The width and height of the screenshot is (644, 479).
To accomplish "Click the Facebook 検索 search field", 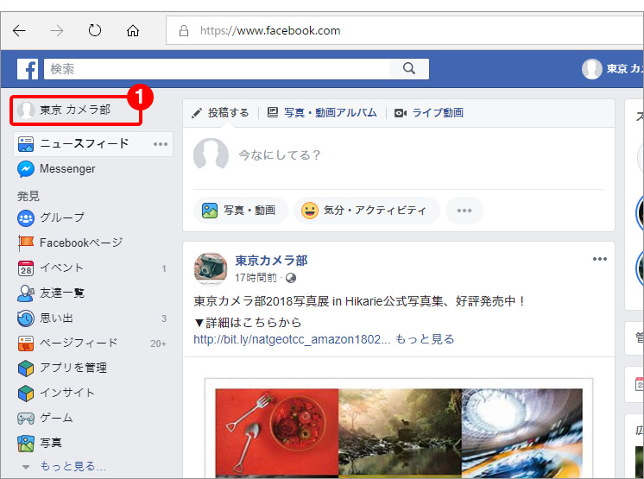I will (217, 68).
